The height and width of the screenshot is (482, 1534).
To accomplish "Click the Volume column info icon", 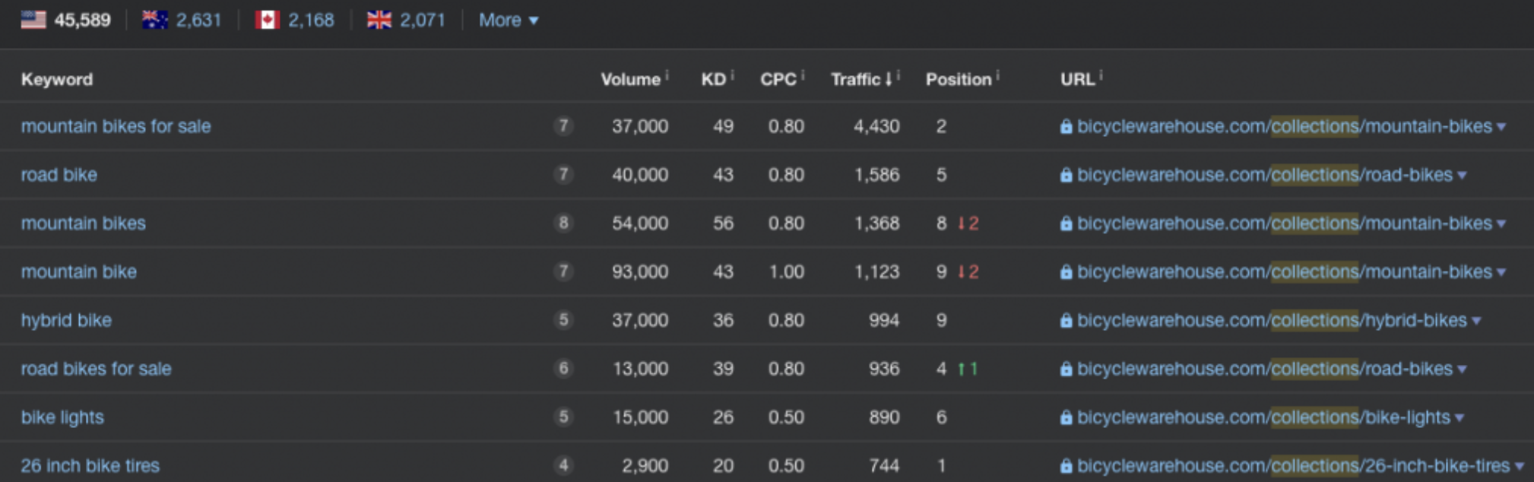I will 667,75.
